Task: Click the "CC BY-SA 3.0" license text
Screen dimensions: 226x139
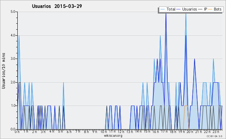Action: tap(214, 136)
